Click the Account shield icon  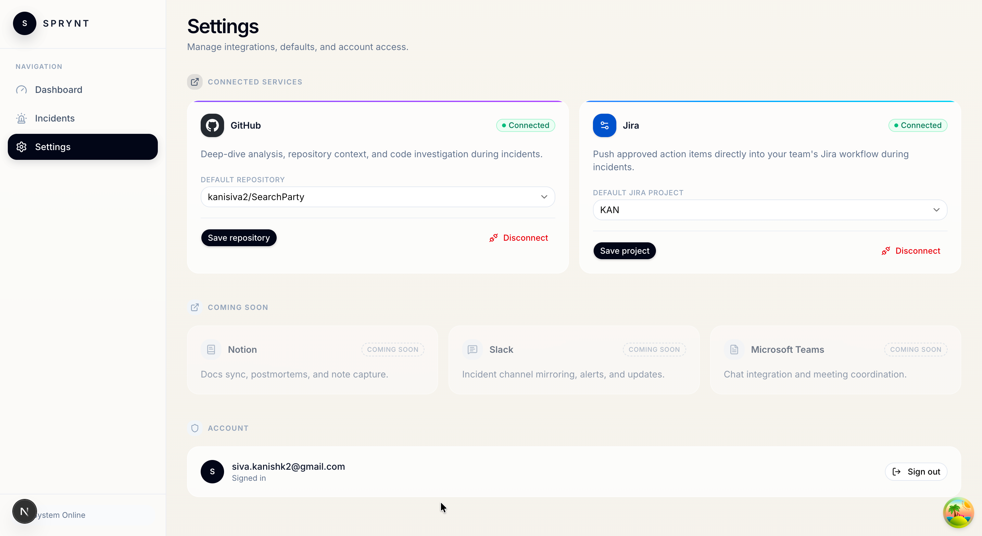click(x=195, y=428)
